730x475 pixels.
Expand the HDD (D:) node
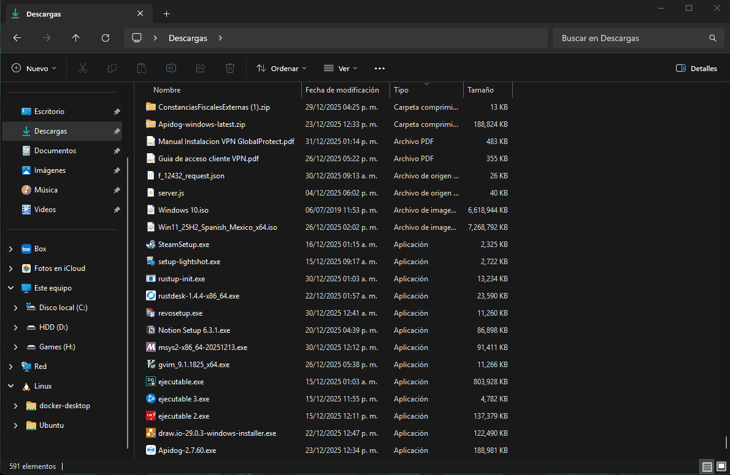[16, 327]
